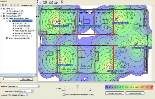Choose the brick wall drawing tool
The image size is (155, 99).
click(x=51, y=2)
